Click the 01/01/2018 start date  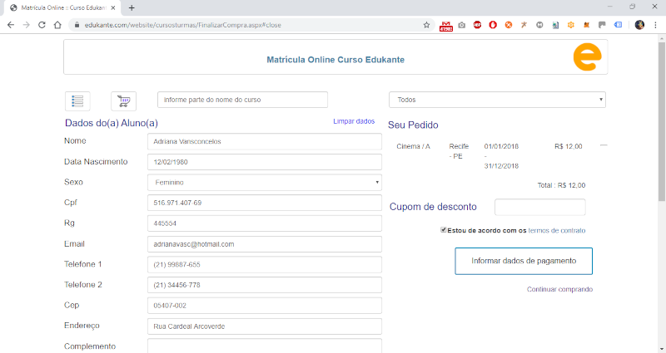click(x=501, y=146)
